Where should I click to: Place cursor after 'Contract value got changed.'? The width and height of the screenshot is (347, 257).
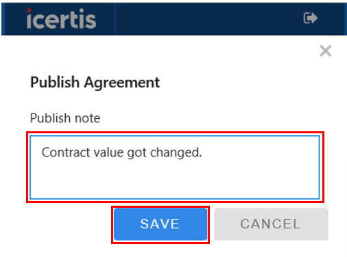202,152
